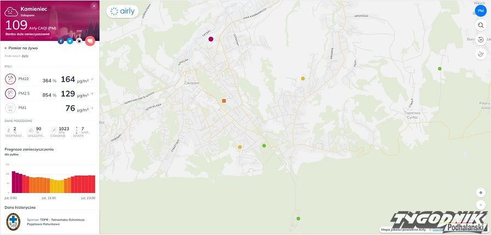This screenshot has width=491, height=235.
Task: Select the orange square sensor marker
Action: [224, 101]
